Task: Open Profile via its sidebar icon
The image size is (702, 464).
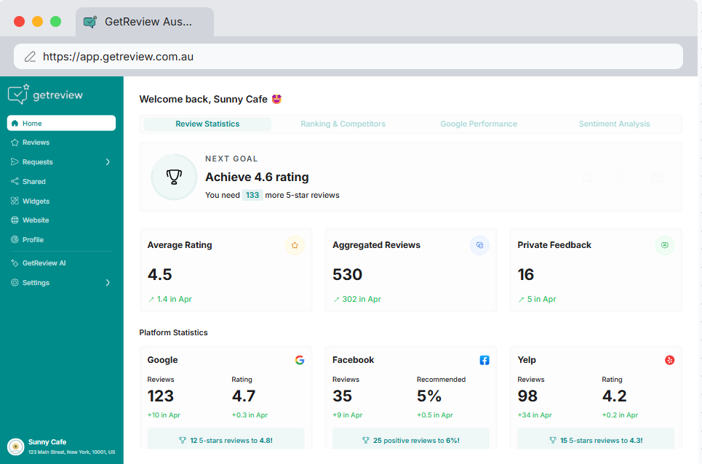Action: point(15,239)
